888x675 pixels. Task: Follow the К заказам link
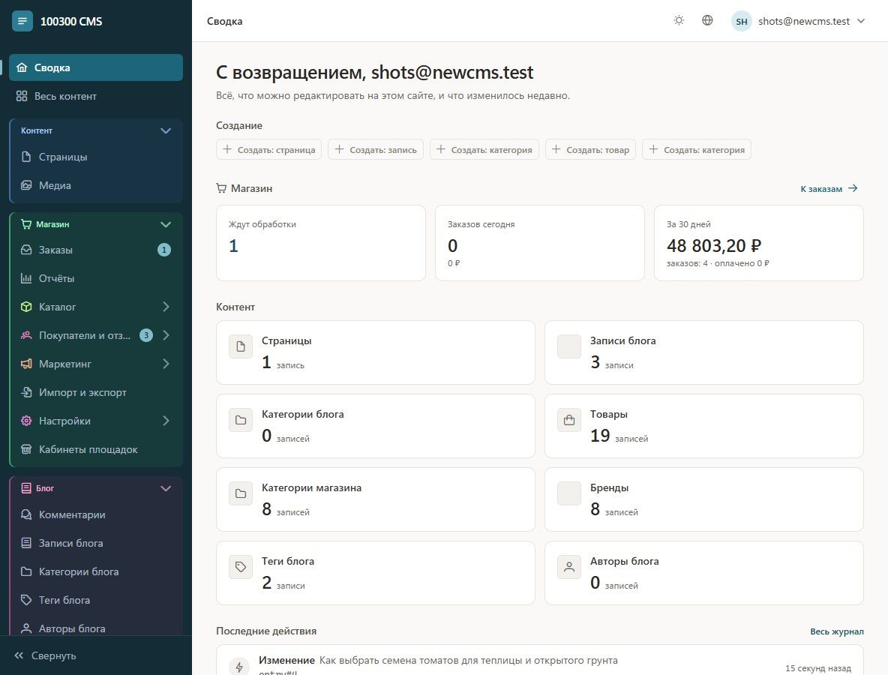pos(829,188)
